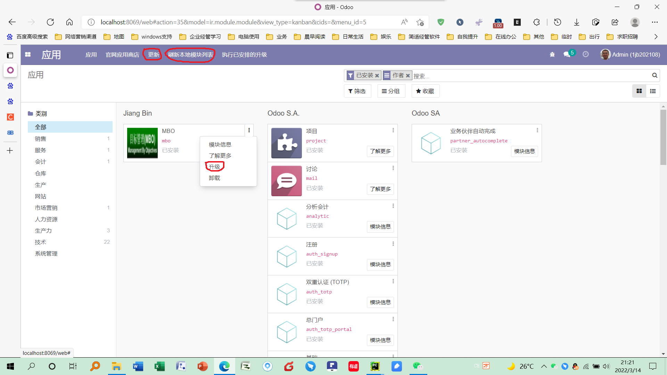
Task: Click the 搜索 search input field
Action: click(x=532, y=76)
